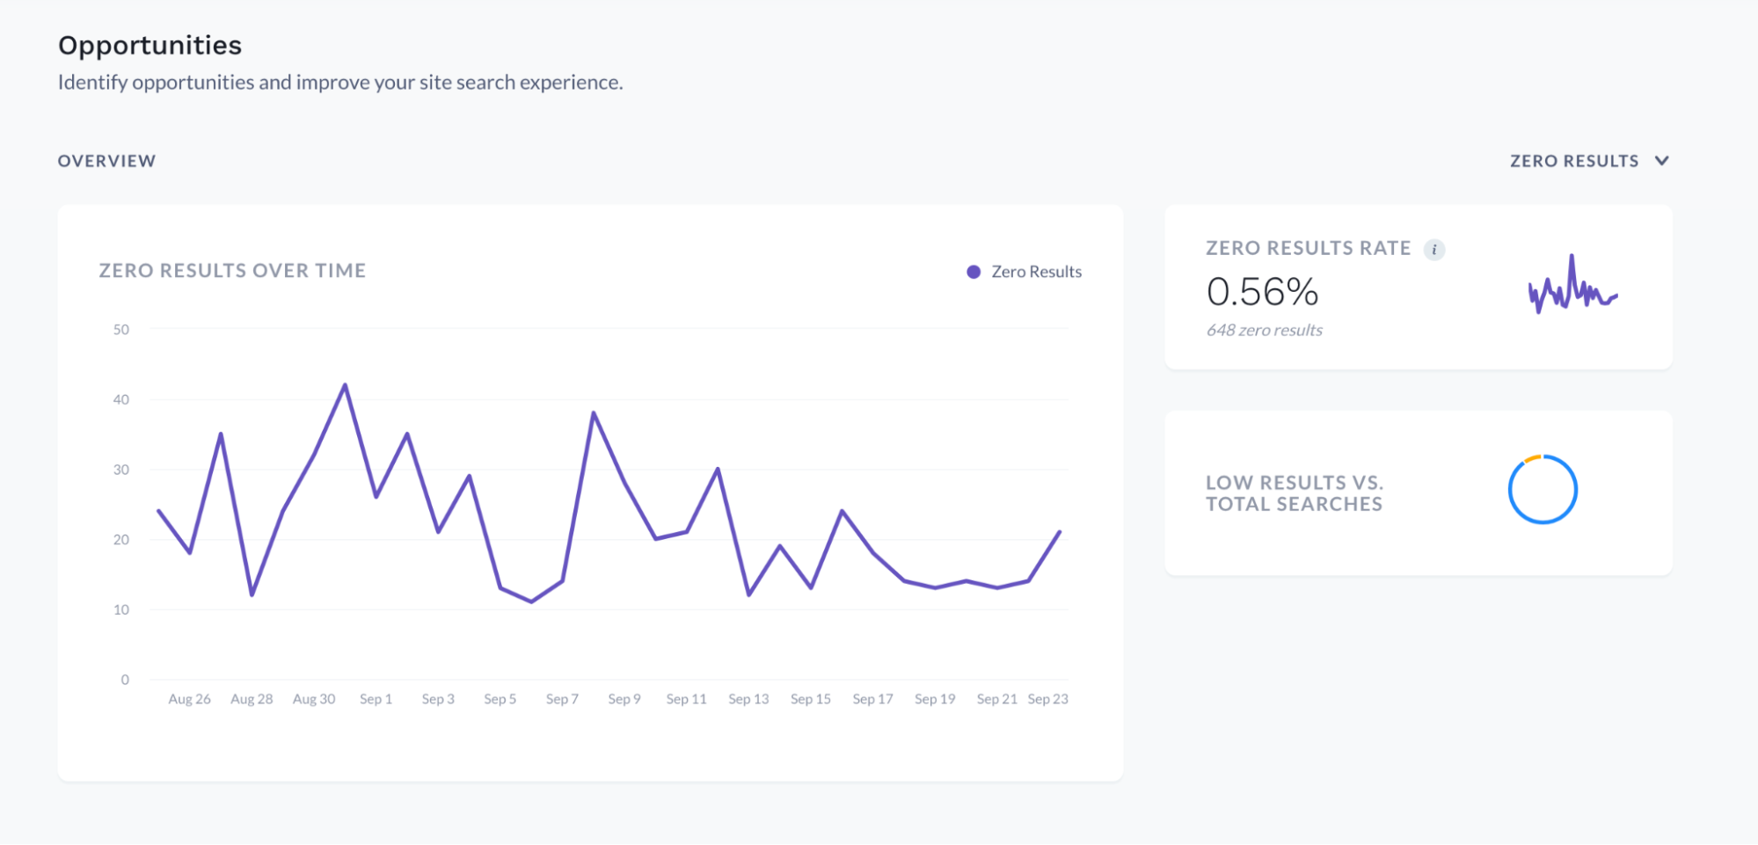The image size is (1758, 845).
Task: Click the 20 y-axis label
Action: (121, 540)
